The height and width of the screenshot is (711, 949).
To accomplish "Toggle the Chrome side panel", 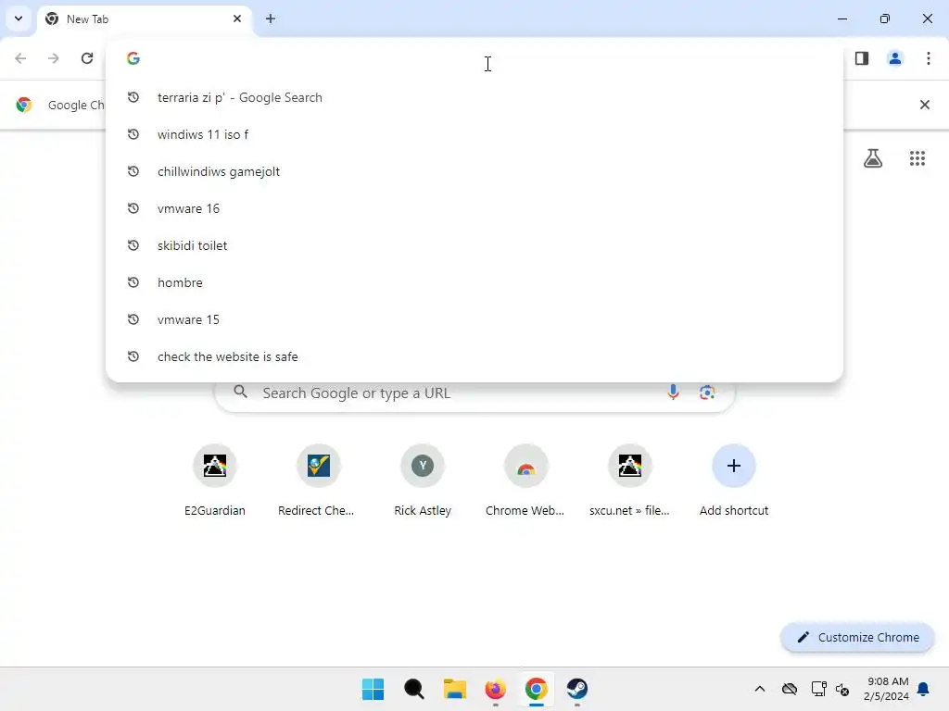I will pos(862,58).
